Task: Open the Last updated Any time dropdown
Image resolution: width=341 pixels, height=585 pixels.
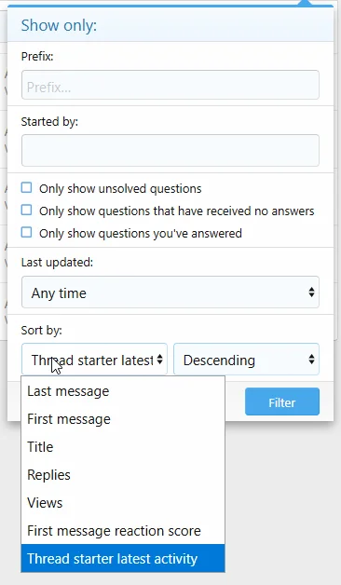Action: pos(170,292)
